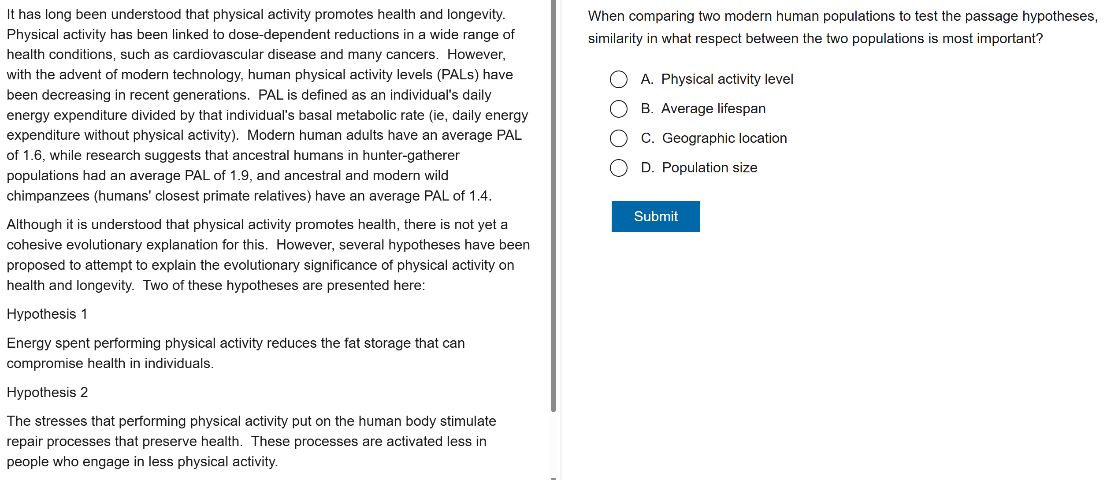Viewport: 1107px width, 480px height.
Task: Mark the Geographic location radio option
Action: (618, 138)
